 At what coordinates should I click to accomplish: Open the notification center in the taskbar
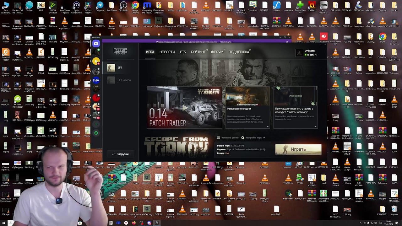[x=397, y=223]
